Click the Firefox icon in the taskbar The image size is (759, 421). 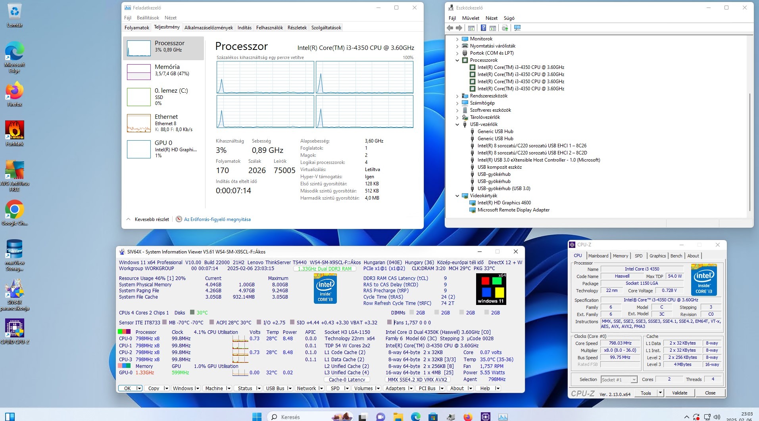pyautogui.click(x=468, y=417)
